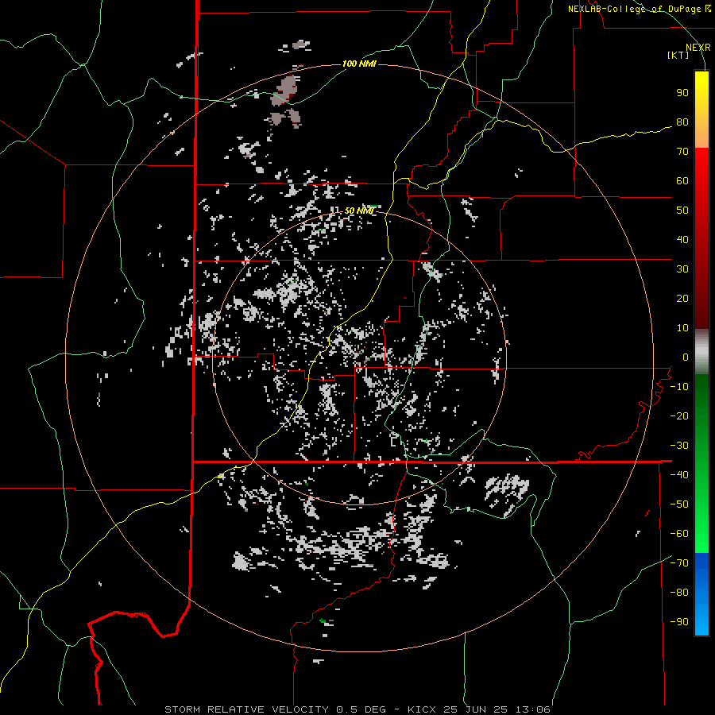The image size is (715, 715).
Task: Click the 40 value on color scale
Action: point(682,240)
